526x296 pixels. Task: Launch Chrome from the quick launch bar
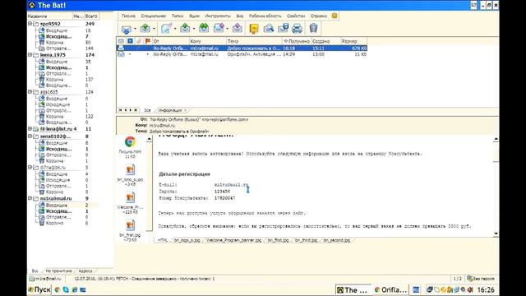58,289
